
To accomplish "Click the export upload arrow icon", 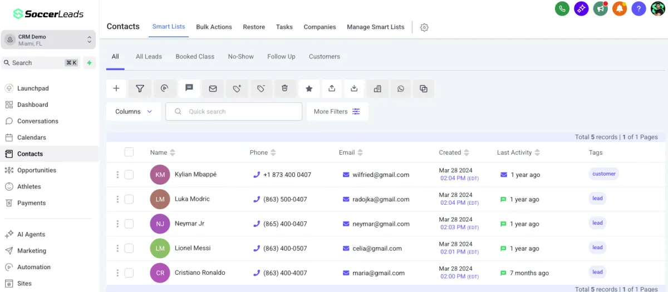I will point(332,88).
